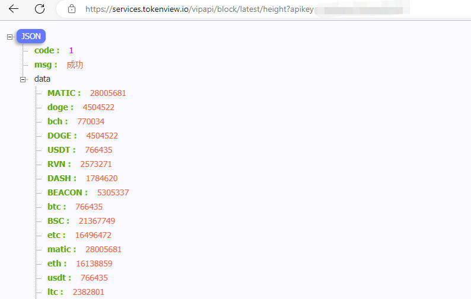Select the data node label
Screen dimensions: 471x299
point(42,79)
